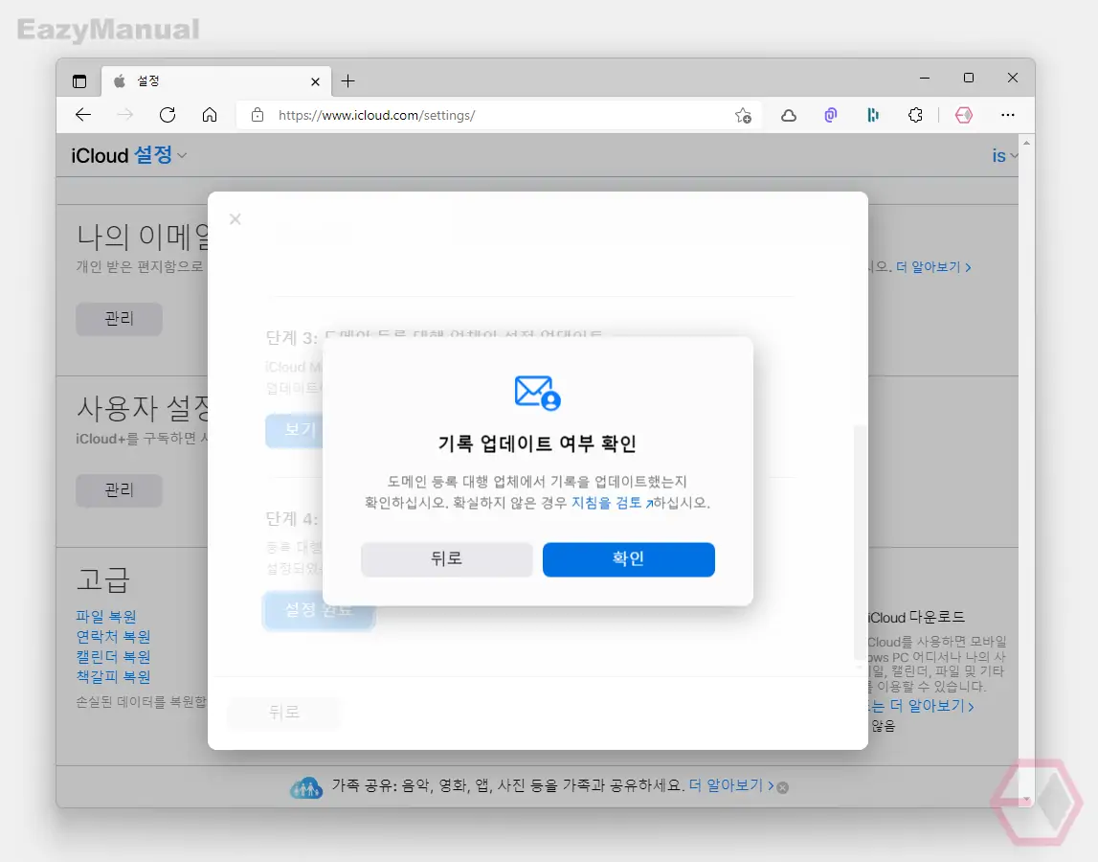Add this page to favorites

pyautogui.click(x=743, y=115)
